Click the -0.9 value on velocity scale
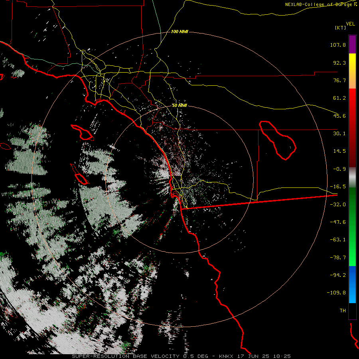359x359 pixels. [x=339, y=169]
